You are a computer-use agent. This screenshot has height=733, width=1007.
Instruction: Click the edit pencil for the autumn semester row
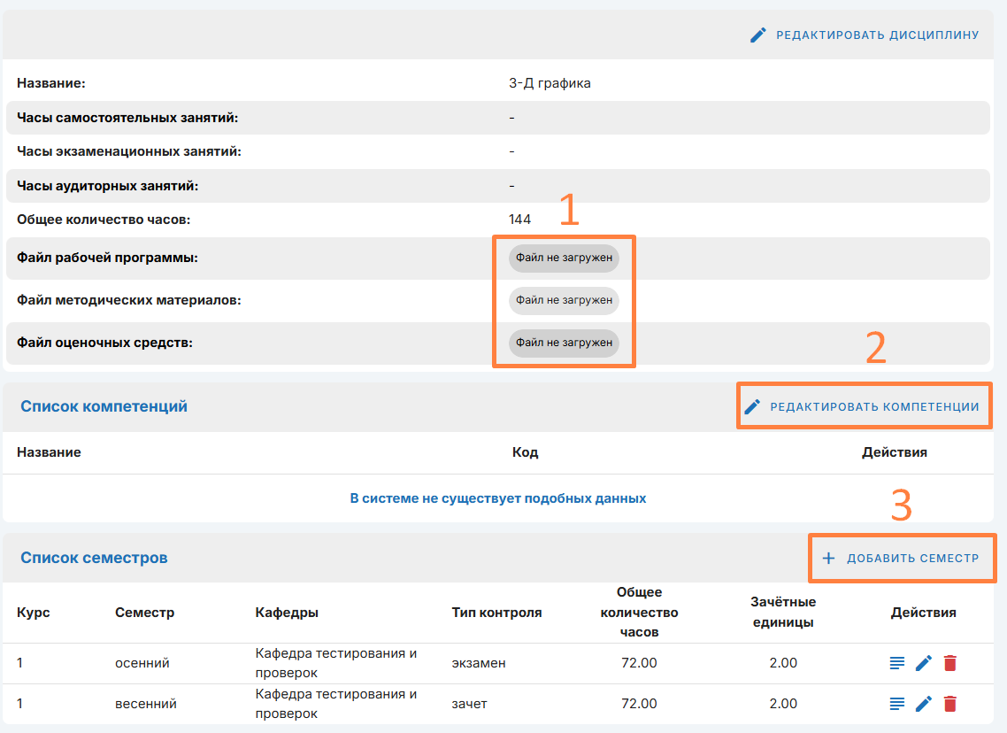(924, 663)
